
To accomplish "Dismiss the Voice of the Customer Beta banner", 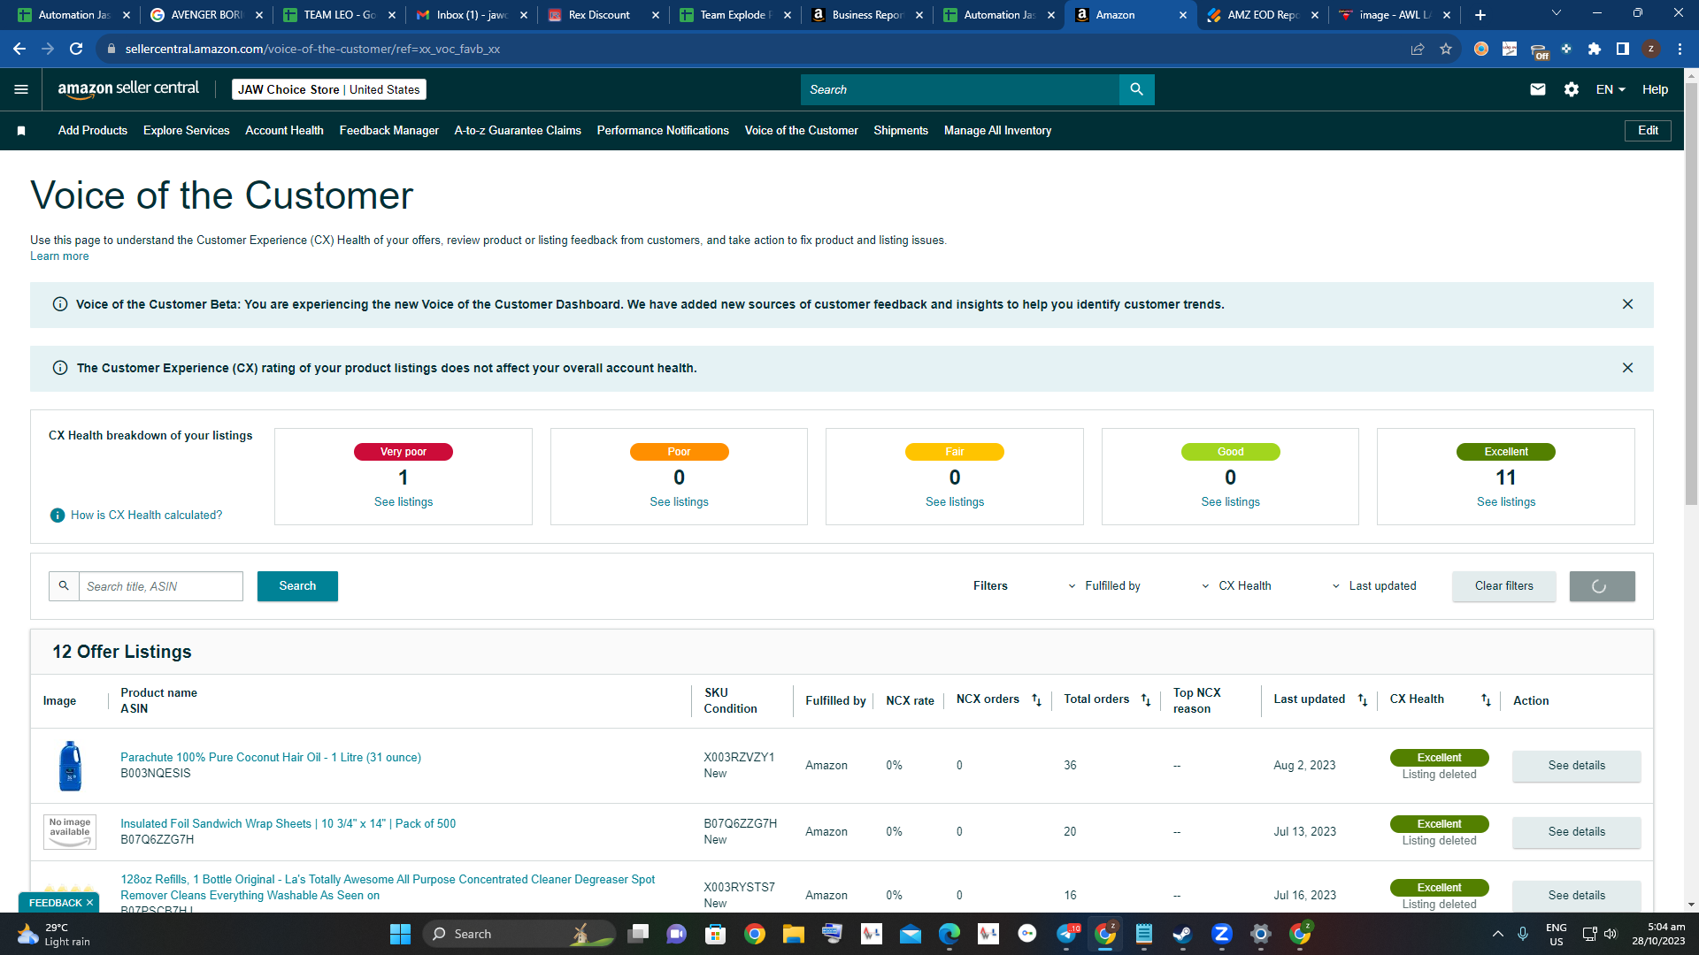I will pyautogui.click(x=1627, y=304).
